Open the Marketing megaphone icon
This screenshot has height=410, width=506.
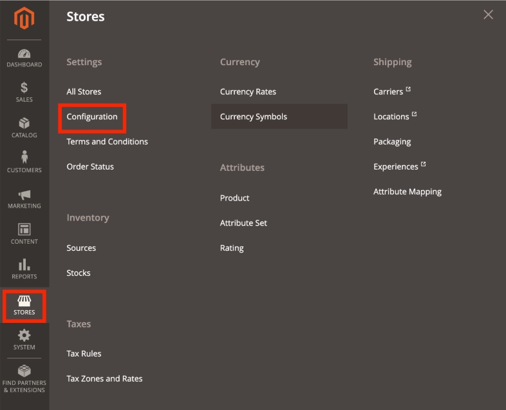[24, 194]
